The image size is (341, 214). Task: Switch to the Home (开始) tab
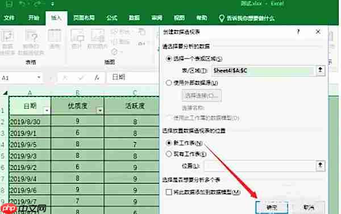34,18
